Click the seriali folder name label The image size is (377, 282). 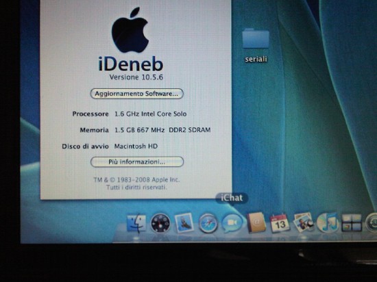coord(256,59)
